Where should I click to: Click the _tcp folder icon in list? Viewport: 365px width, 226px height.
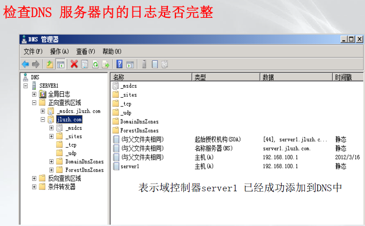(x=116, y=103)
